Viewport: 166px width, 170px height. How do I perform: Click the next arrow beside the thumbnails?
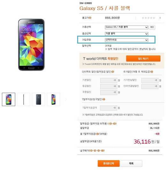66,99
